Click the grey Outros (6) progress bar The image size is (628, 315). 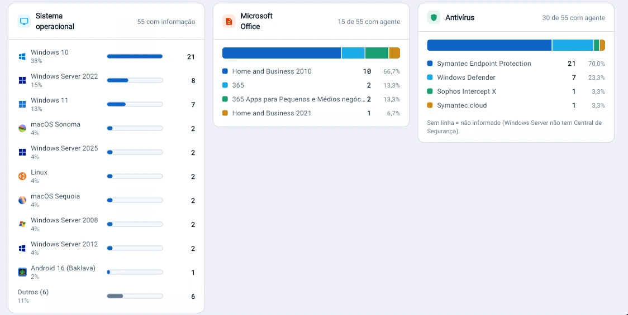pyautogui.click(x=135, y=296)
